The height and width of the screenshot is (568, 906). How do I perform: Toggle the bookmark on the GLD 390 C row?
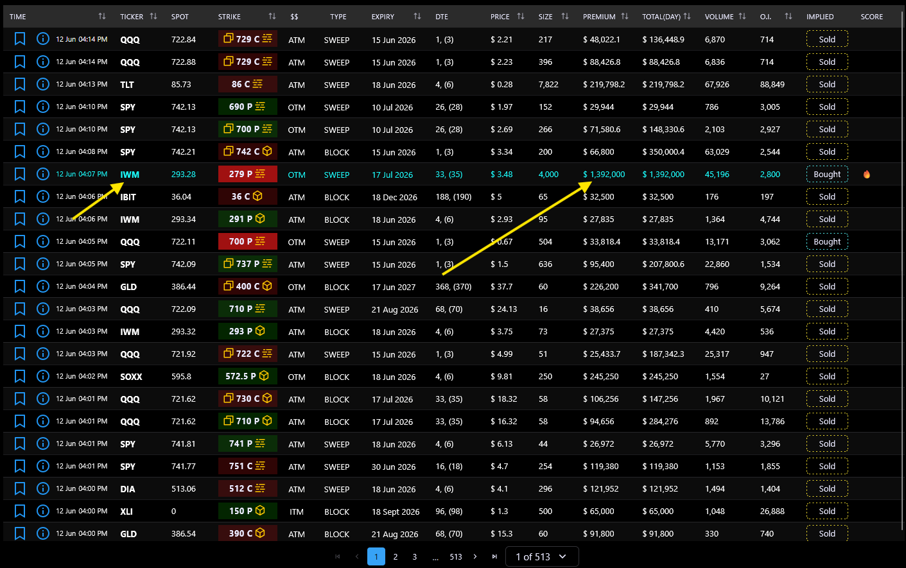coord(20,533)
